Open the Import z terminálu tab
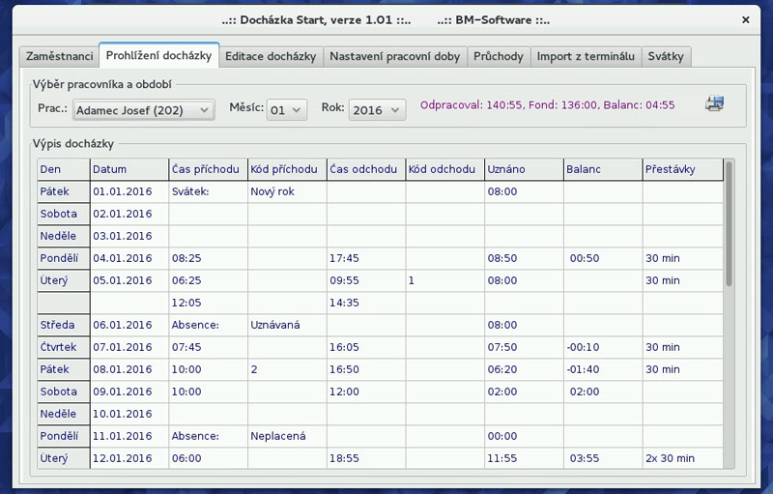Screen dimensions: 773x494 click(586, 56)
